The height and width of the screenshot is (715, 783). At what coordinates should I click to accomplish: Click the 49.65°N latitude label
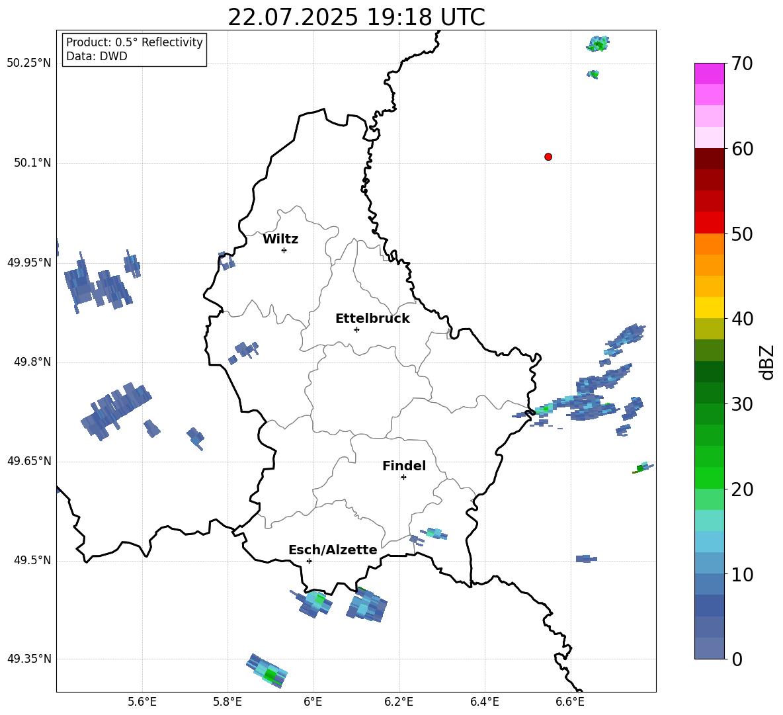pos(28,461)
